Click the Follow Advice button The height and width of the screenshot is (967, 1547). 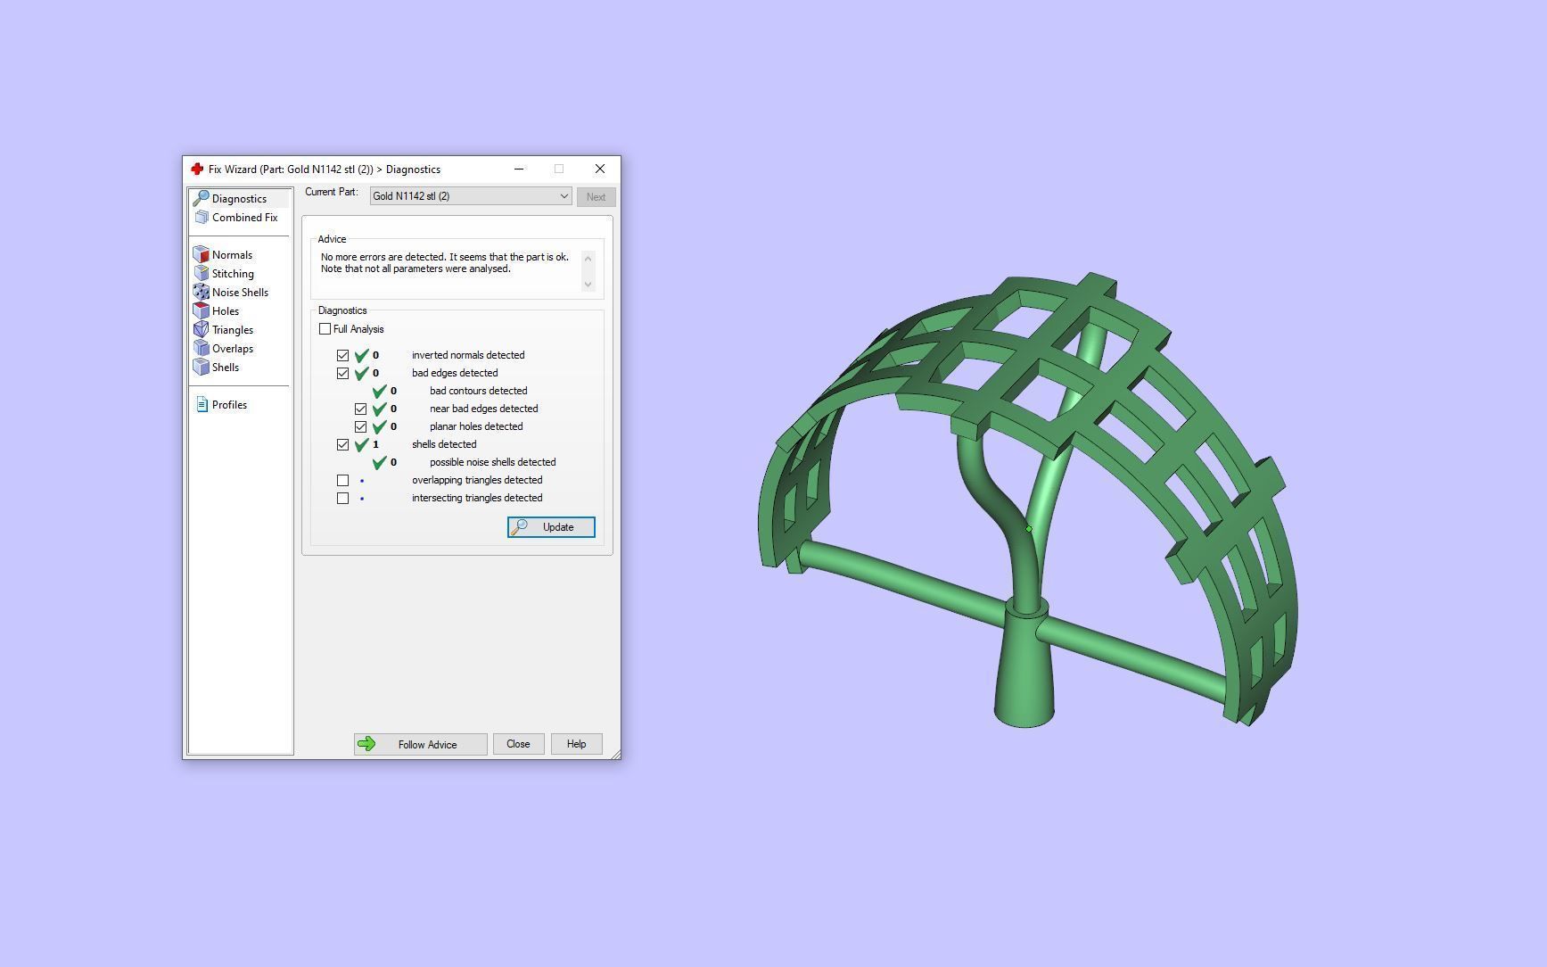click(x=421, y=744)
